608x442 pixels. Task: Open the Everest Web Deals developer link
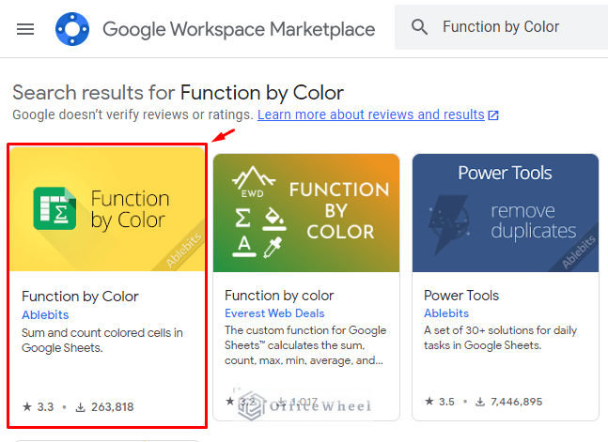(274, 313)
